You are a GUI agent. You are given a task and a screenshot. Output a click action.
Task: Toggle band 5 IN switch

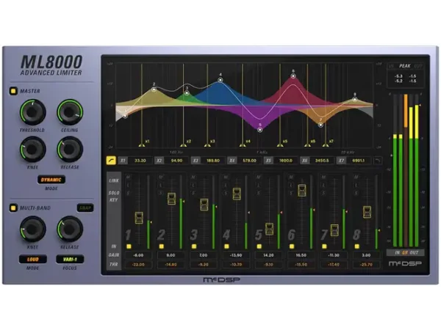[x=259, y=246]
